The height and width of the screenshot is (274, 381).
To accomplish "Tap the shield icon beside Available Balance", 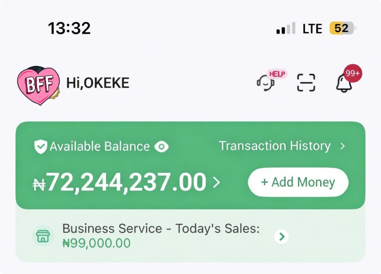I will [40, 147].
